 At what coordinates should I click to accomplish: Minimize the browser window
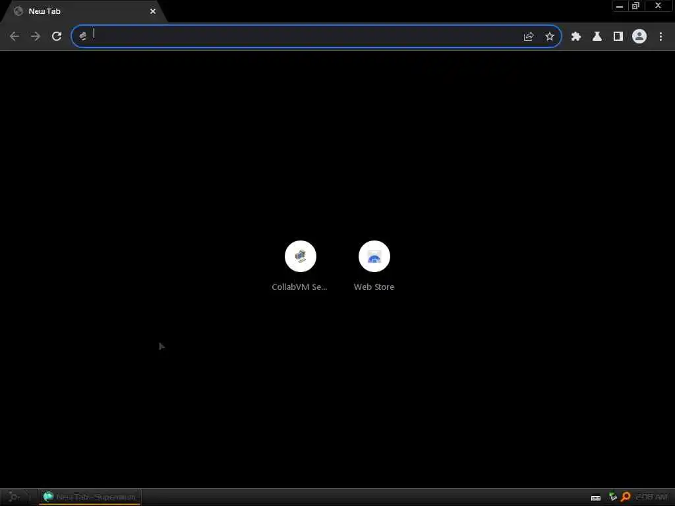(x=620, y=6)
